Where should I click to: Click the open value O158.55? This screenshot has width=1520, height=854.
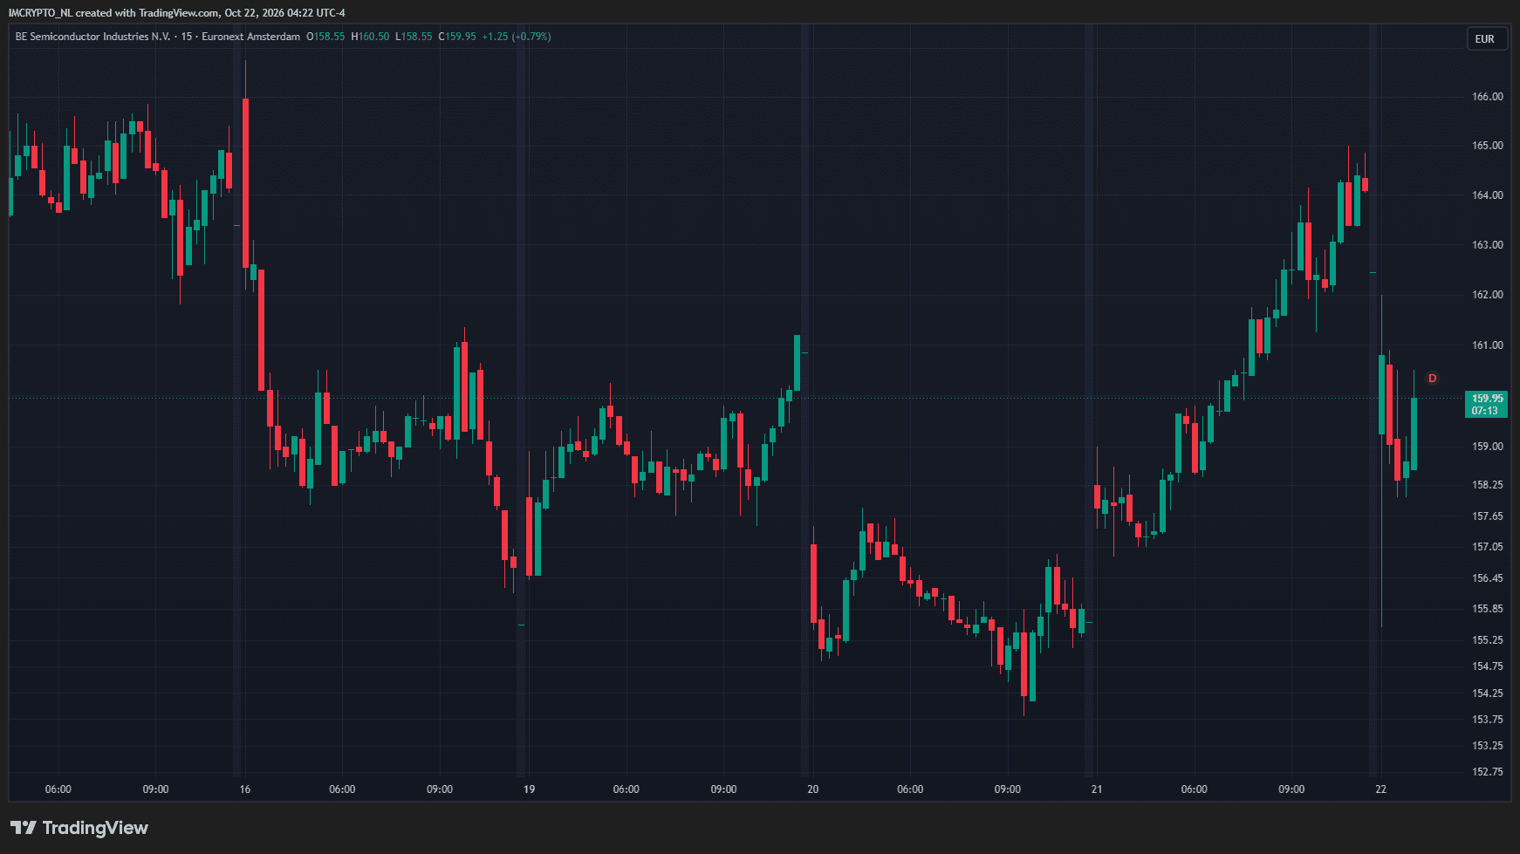pos(325,37)
